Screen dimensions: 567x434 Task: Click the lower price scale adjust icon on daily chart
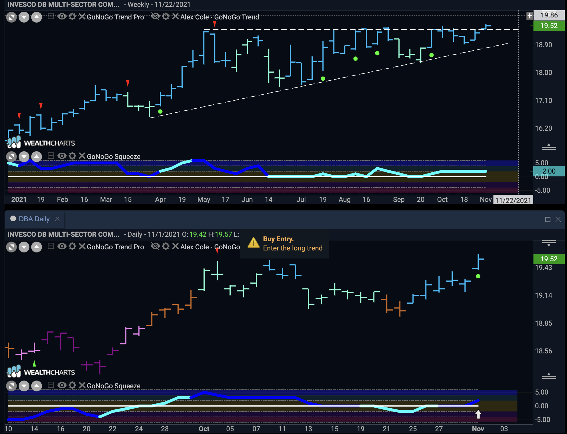point(549,376)
